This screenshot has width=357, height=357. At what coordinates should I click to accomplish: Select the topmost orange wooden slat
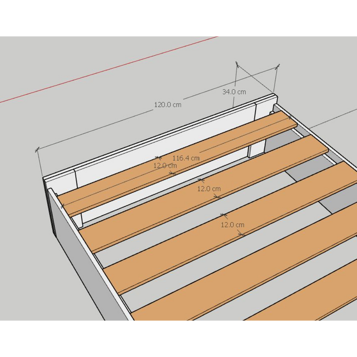point(178,164)
